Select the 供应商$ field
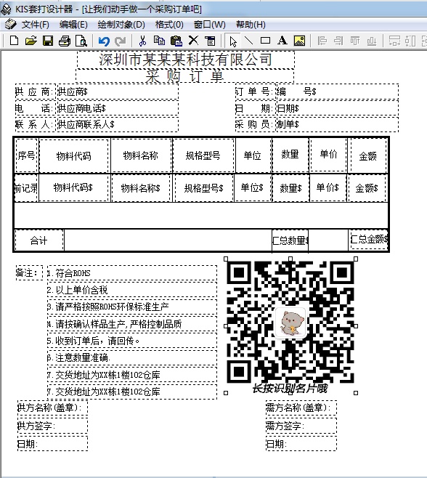 [x=118, y=92]
